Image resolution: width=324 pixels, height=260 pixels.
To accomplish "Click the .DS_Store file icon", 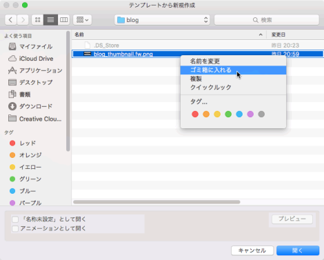I will tap(88, 46).
